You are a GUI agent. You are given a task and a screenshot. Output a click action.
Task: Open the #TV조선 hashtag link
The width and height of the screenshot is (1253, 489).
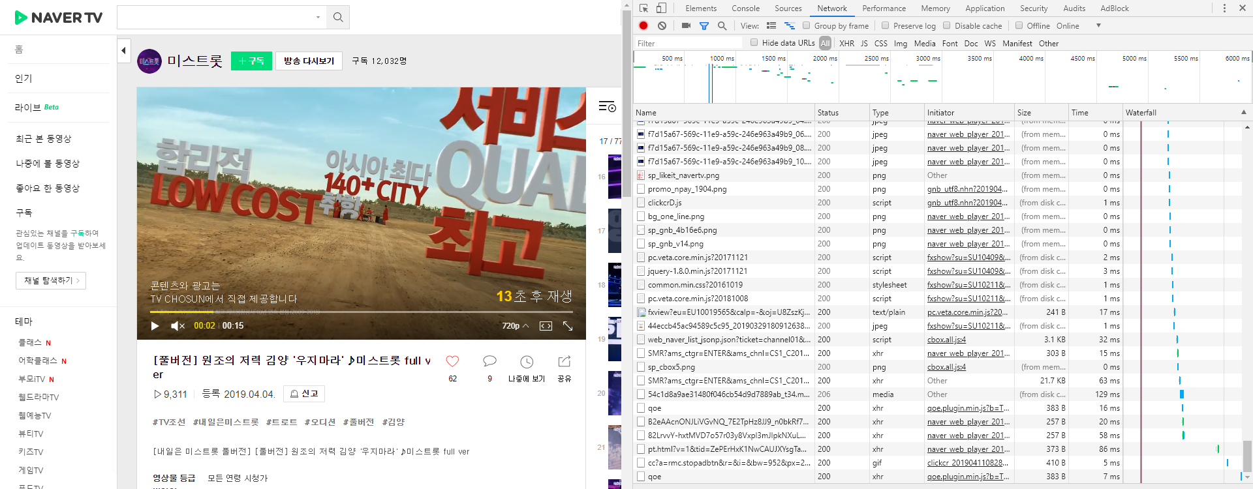click(x=169, y=422)
